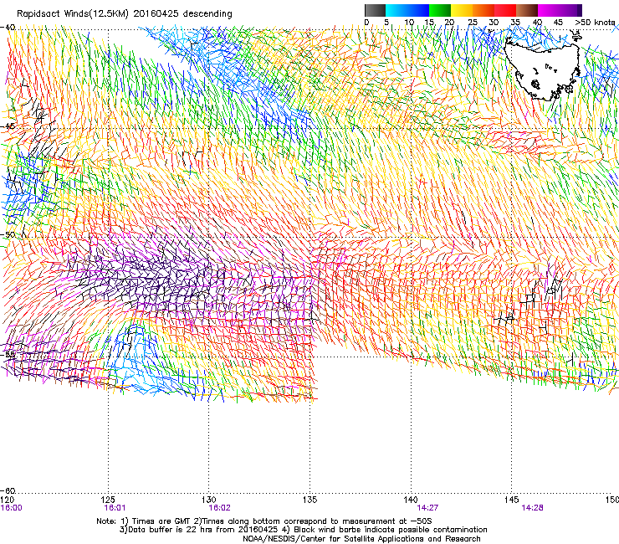Click the '-50' latitude label
This screenshot has height=544, width=619.
8,234
